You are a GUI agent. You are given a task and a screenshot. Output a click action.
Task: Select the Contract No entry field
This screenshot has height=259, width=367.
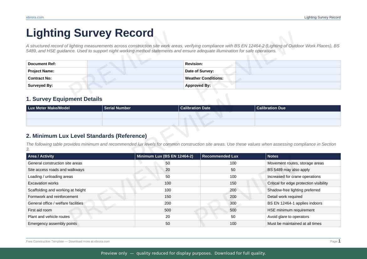click(135, 78)
